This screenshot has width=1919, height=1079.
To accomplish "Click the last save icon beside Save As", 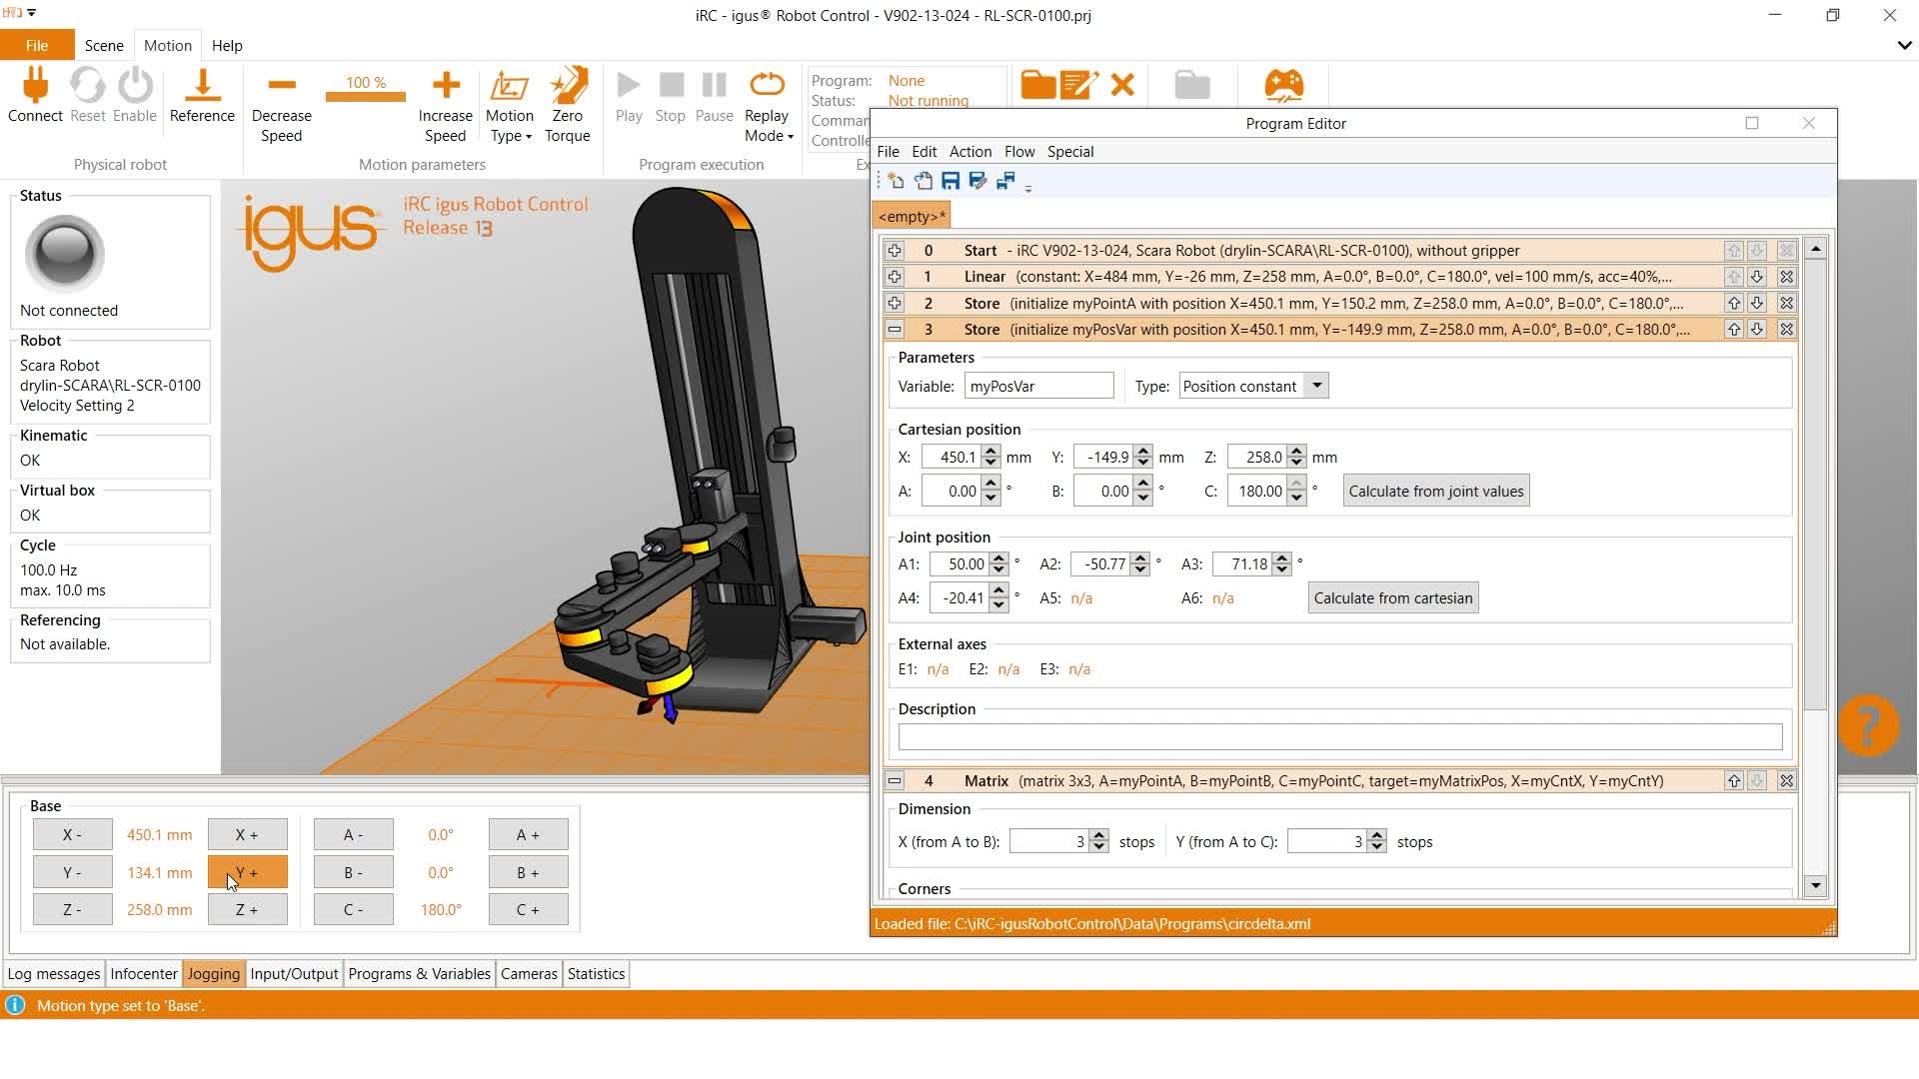I will [x=1005, y=181].
